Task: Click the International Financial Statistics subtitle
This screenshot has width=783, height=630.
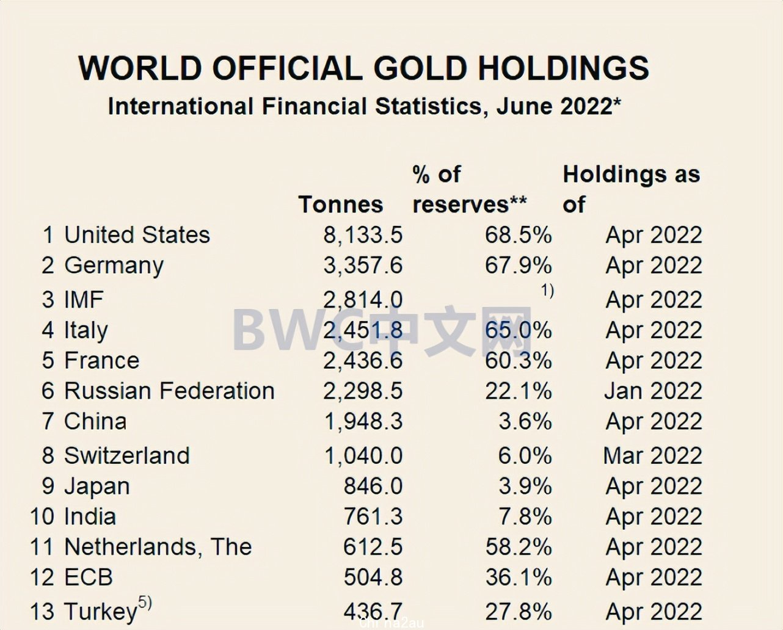Action: click(365, 106)
